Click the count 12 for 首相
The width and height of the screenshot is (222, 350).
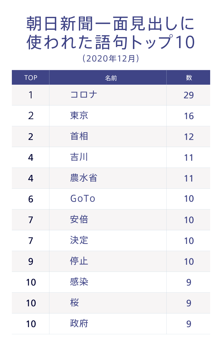click(189, 137)
